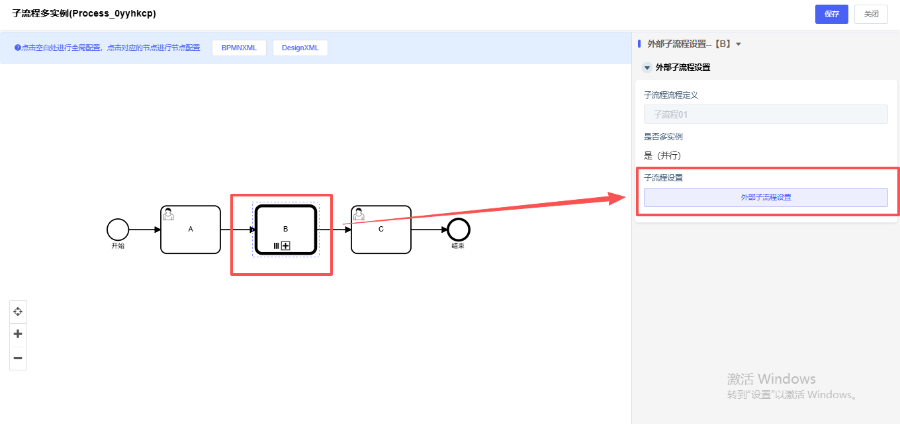Image resolution: width=900 pixels, height=424 pixels.
Task: Zoom in on the canvas with plus icon
Action: point(18,334)
